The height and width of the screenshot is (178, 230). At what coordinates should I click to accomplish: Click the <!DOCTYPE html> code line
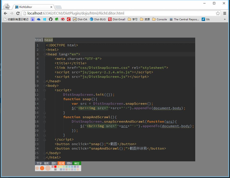point(62,45)
